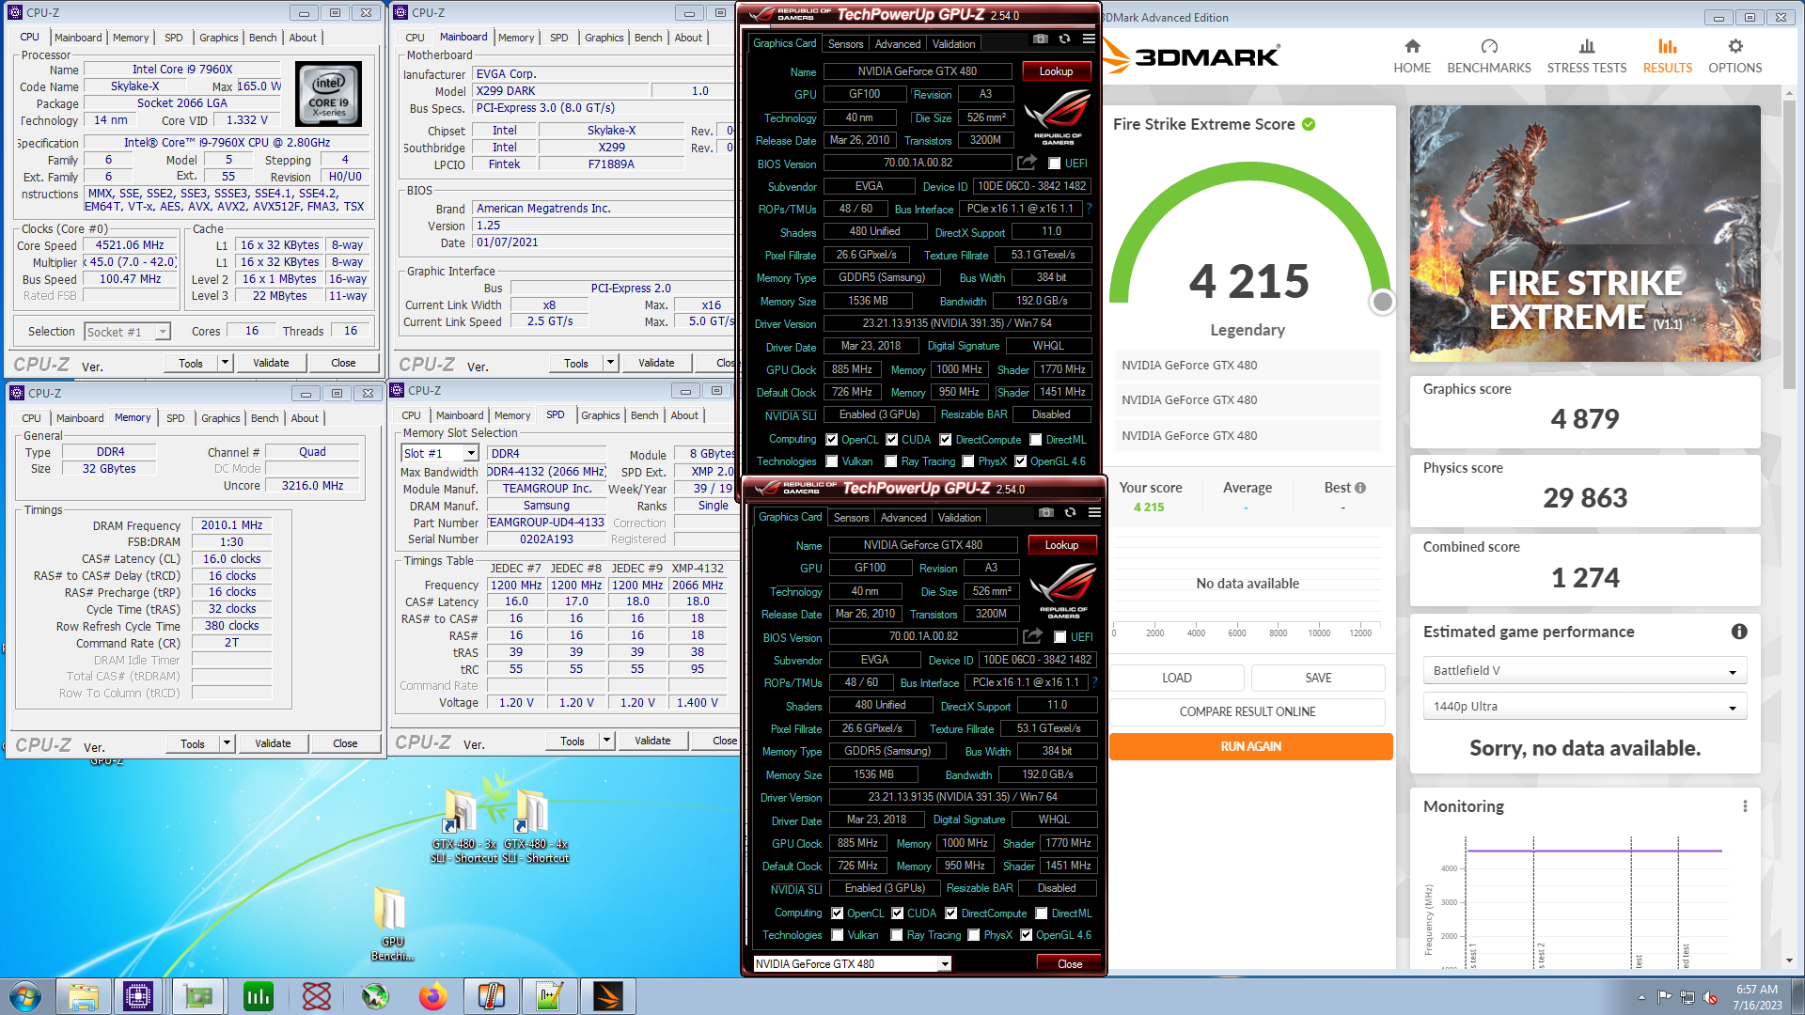Click Fire Strike Extreme thumbnail image
Viewport: 1805px width, 1015px height.
point(1585,233)
